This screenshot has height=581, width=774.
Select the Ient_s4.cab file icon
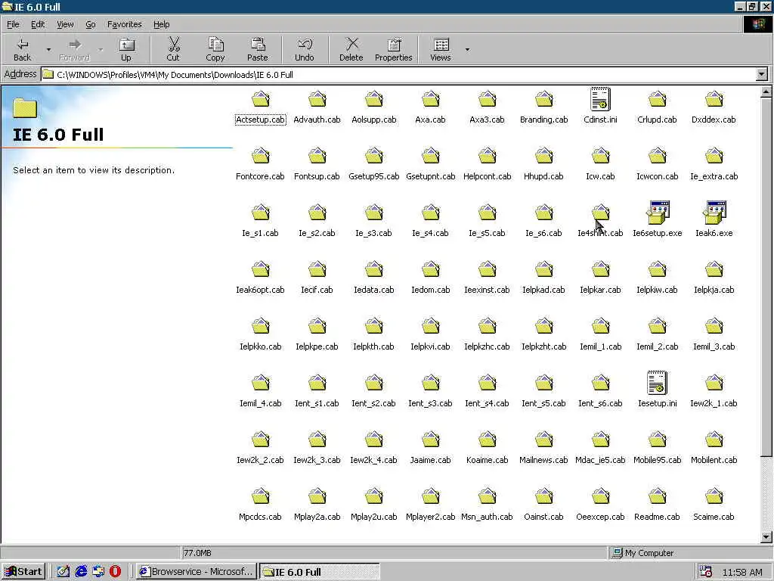[x=488, y=383]
